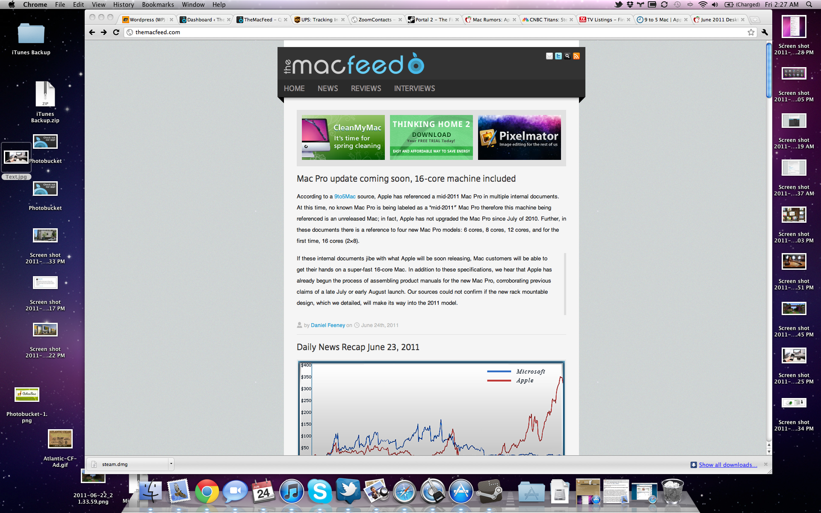This screenshot has width=821, height=513.
Task: Close the downloads bar
Action: click(765, 464)
